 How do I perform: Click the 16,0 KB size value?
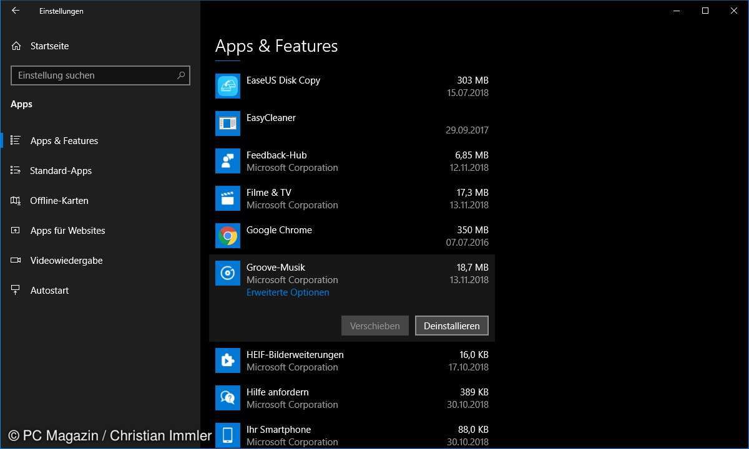coord(474,354)
